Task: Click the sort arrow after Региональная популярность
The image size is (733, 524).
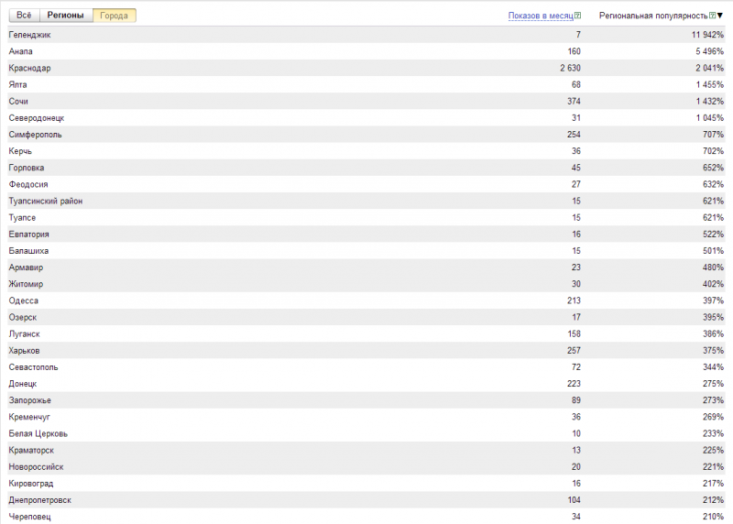Action: click(720, 16)
